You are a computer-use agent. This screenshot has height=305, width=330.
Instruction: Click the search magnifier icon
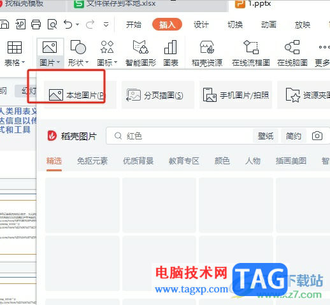point(118,136)
